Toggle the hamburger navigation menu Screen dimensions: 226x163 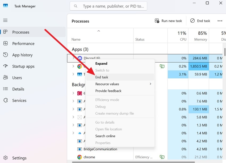click(x=5, y=20)
